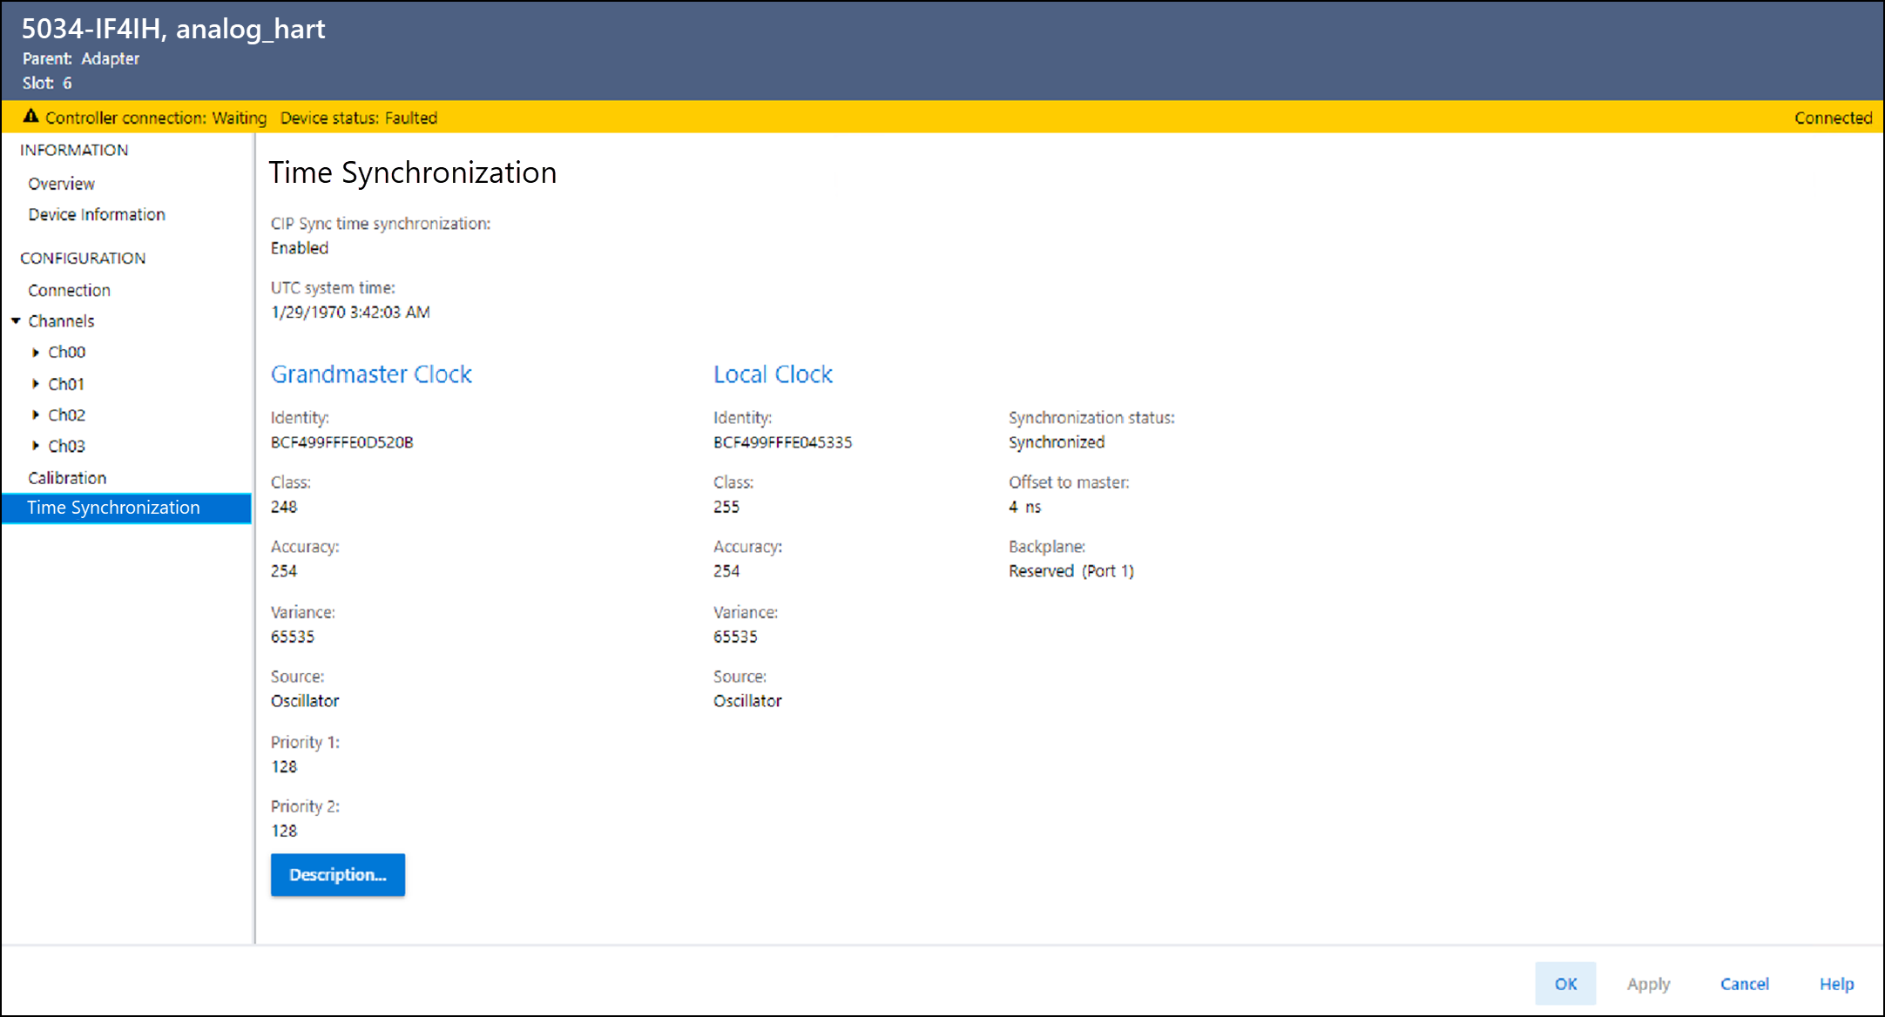This screenshot has width=1885, height=1017.
Task: Select the Time Synchronization nav item
Action: pos(113,508)
